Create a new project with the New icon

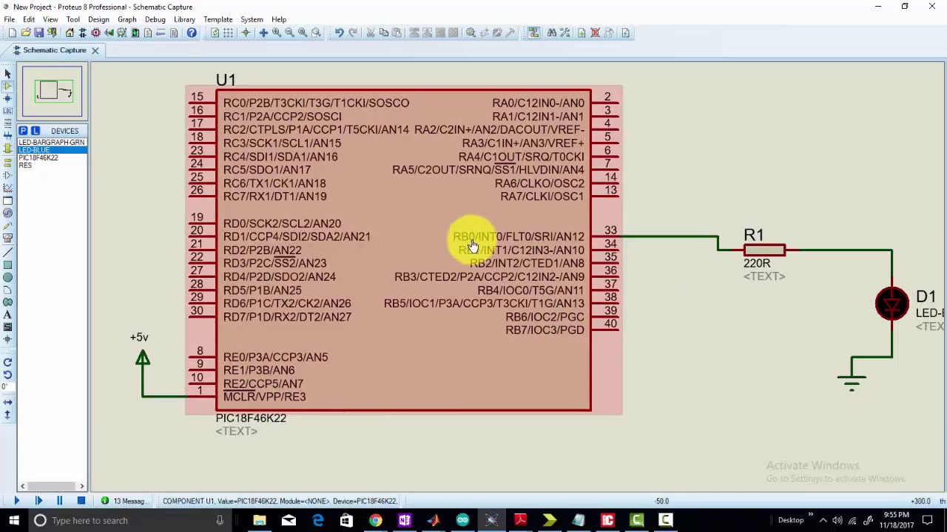click(x=13, y=33)
